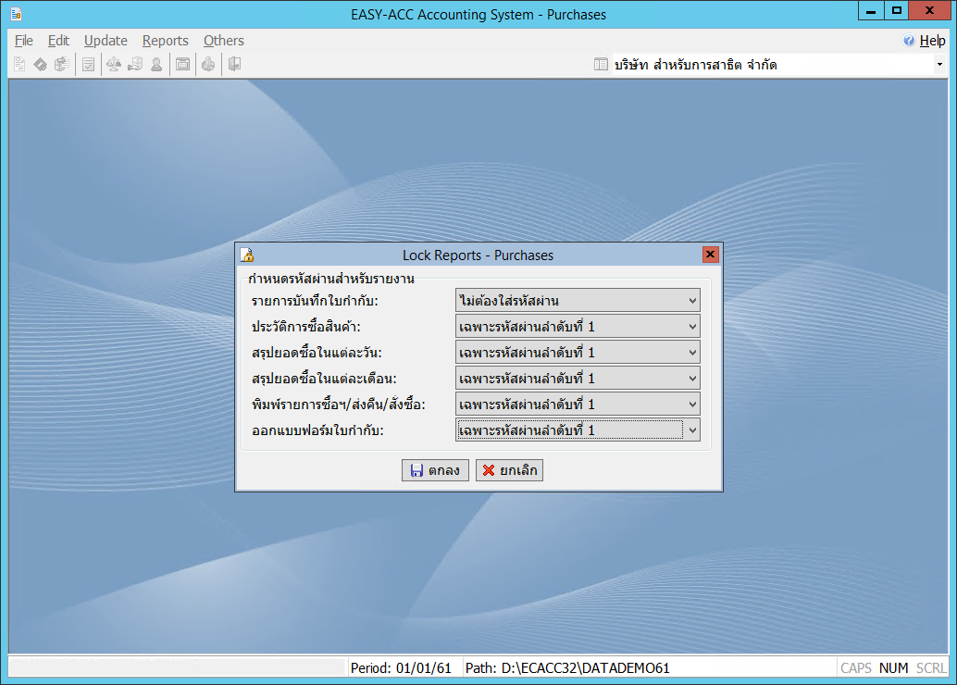Open the รายการบันทึกใบกำกับ password dropdown
Viewport: 957px width, 685px height.
pyautogui.click(x=692, y=301)
